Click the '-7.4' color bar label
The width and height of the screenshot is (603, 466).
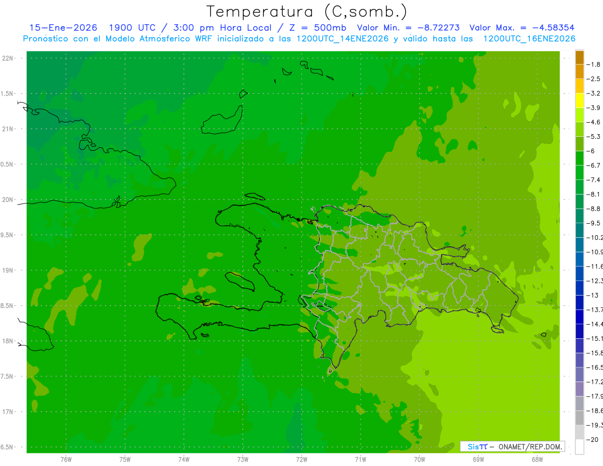[x=593, y=179]
